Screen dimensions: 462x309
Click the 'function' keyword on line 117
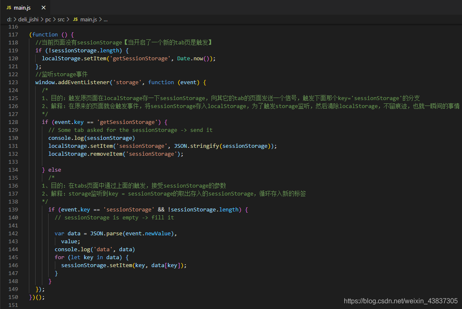click(45, 34)
